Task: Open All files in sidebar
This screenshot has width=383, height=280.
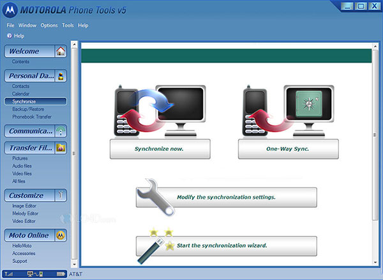Action: pos(19,181)
